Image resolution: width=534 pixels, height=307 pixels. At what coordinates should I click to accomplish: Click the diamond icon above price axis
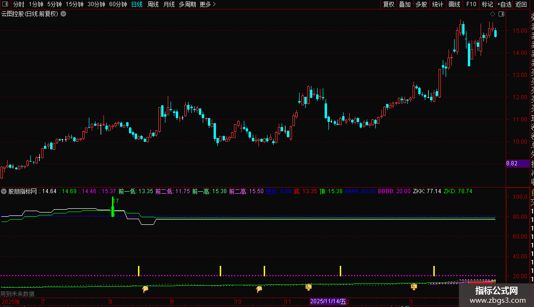[492, 14]
